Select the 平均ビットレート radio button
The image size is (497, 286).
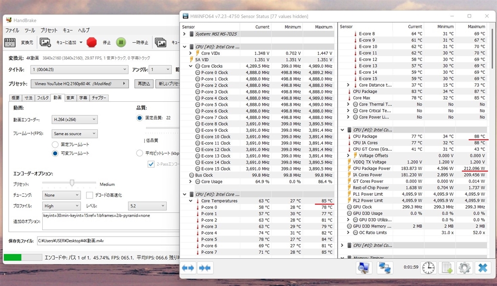pos(139,153)
